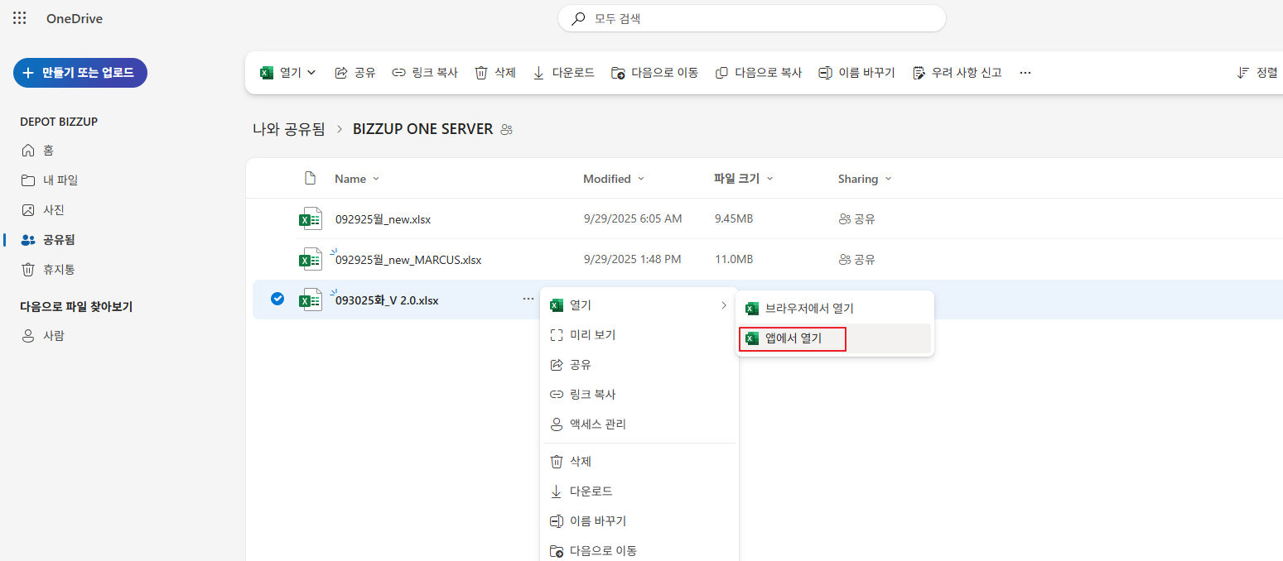This screenshot has width=1283, height=561.
Task: Click the BIZZUP ONE SERVER breadcrumb
Action: tap(422, 129)
